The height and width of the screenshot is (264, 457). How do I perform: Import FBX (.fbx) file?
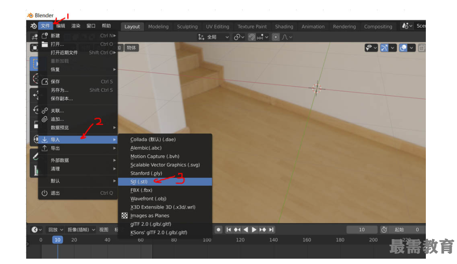165,190
